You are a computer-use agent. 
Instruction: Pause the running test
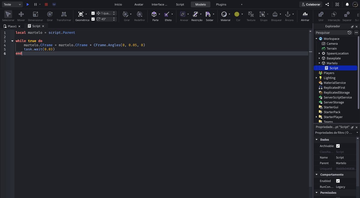35,4
